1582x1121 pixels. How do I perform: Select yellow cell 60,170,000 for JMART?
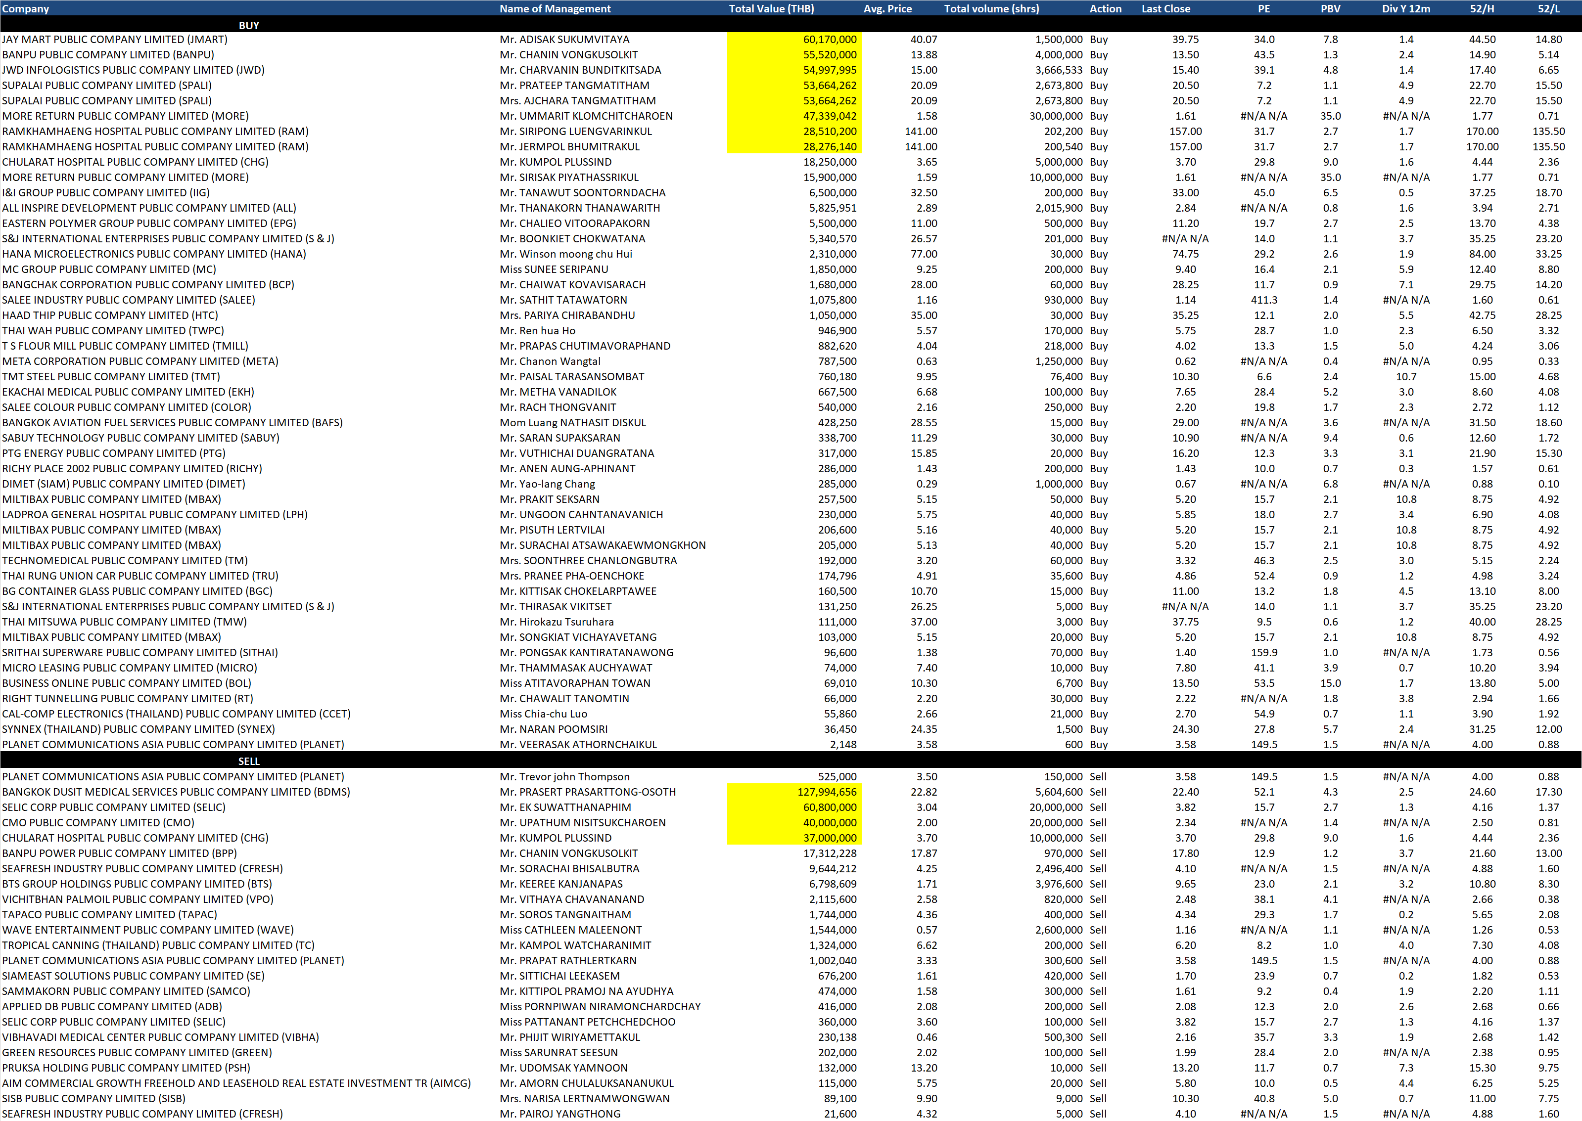point(829,40)
